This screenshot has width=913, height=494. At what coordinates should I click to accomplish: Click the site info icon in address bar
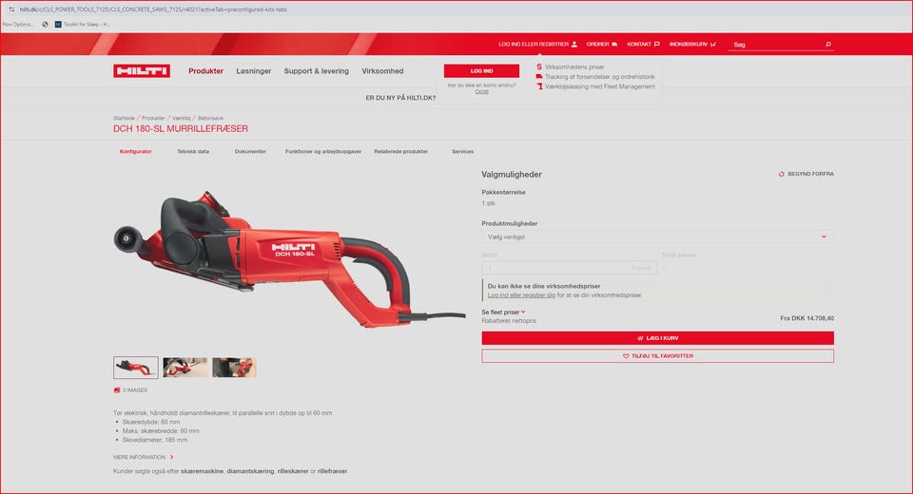(x=11, y=9)
